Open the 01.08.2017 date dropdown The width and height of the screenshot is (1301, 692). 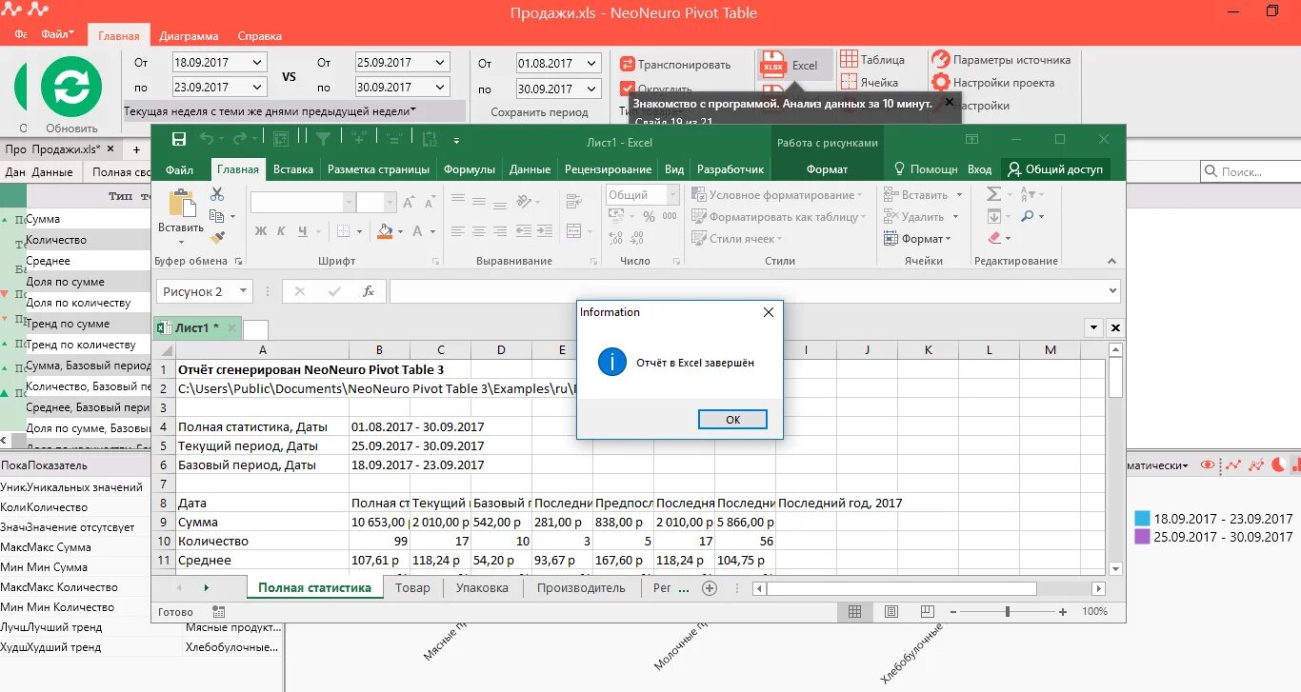(x=592, y=64)
